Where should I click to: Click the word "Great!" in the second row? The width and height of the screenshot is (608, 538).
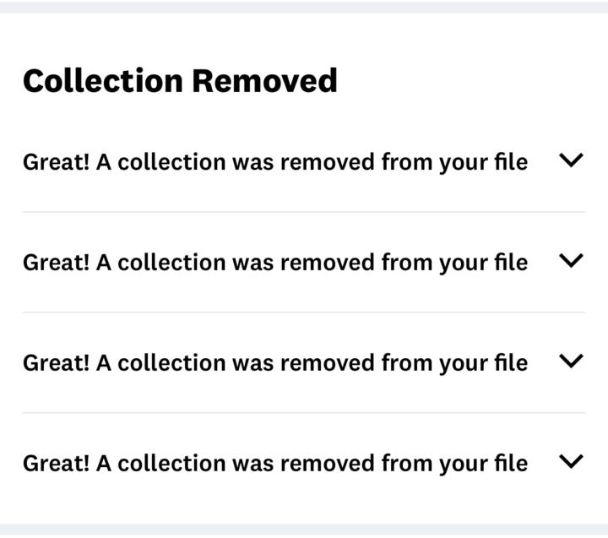(x=56, y=262)
